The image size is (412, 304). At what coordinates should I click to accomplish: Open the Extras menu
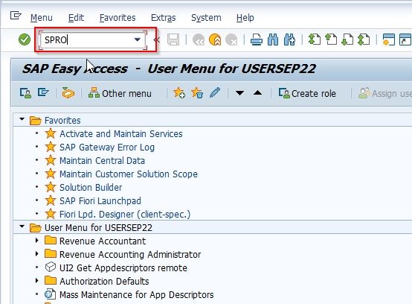[163, 18]
